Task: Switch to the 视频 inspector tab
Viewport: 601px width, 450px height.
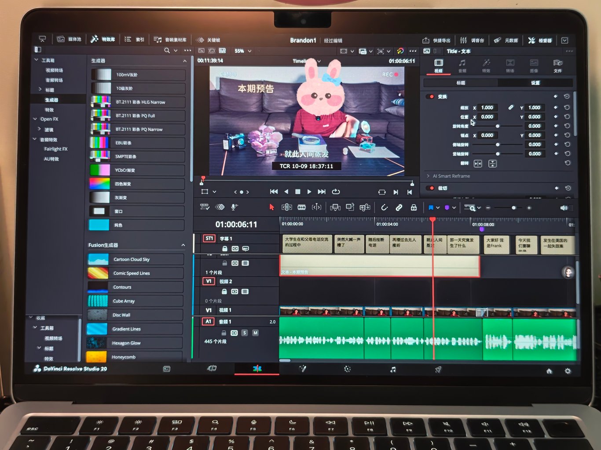Action: (x=439, y=66)
